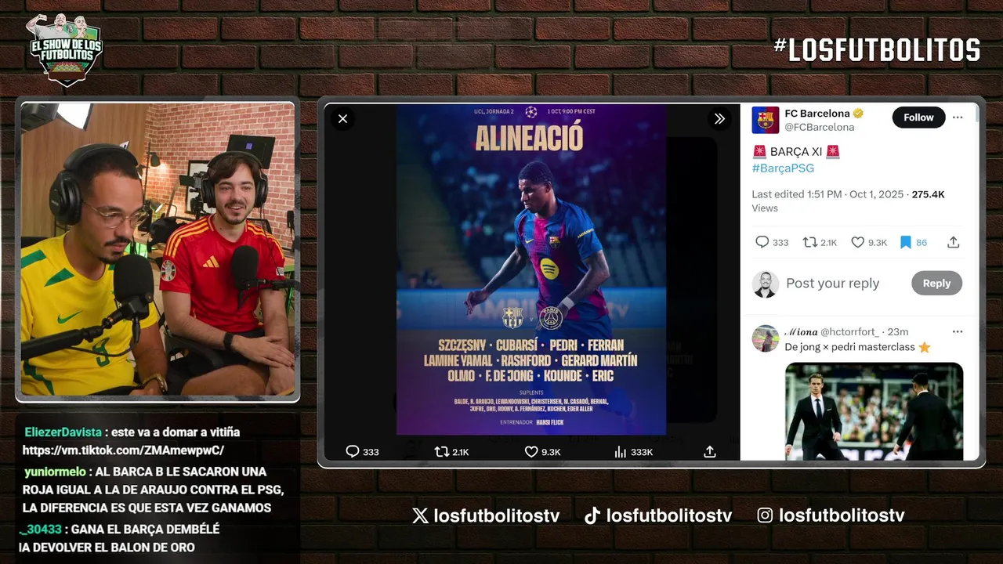Click the webcam feed of the hosts
The height and width of the screenshot is (564, 1003).
[x=158, y=249]
